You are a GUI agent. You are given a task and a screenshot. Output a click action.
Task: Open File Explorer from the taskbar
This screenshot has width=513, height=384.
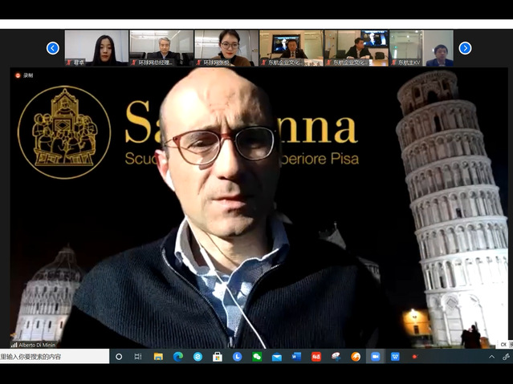click(158, 357)
